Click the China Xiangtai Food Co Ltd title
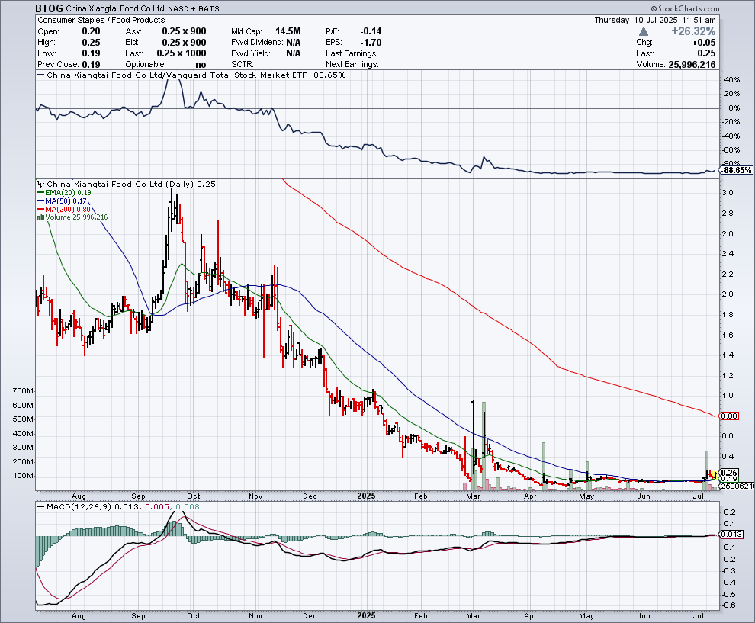 click(114, 8)
